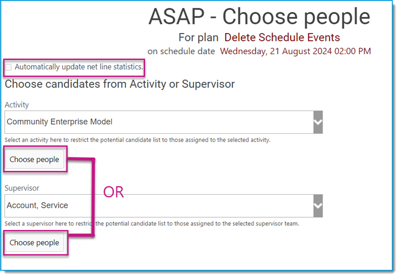Click the pink 'OR' annotation

pyautogui.click(x=114, y=192)
